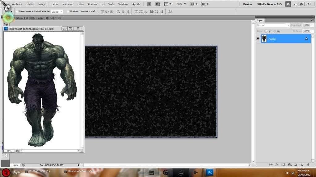Image resolution: width=316 pixels, height=177 pixels.
Task: Click the distribute horizontal centers icon
Action: [157, 12]
